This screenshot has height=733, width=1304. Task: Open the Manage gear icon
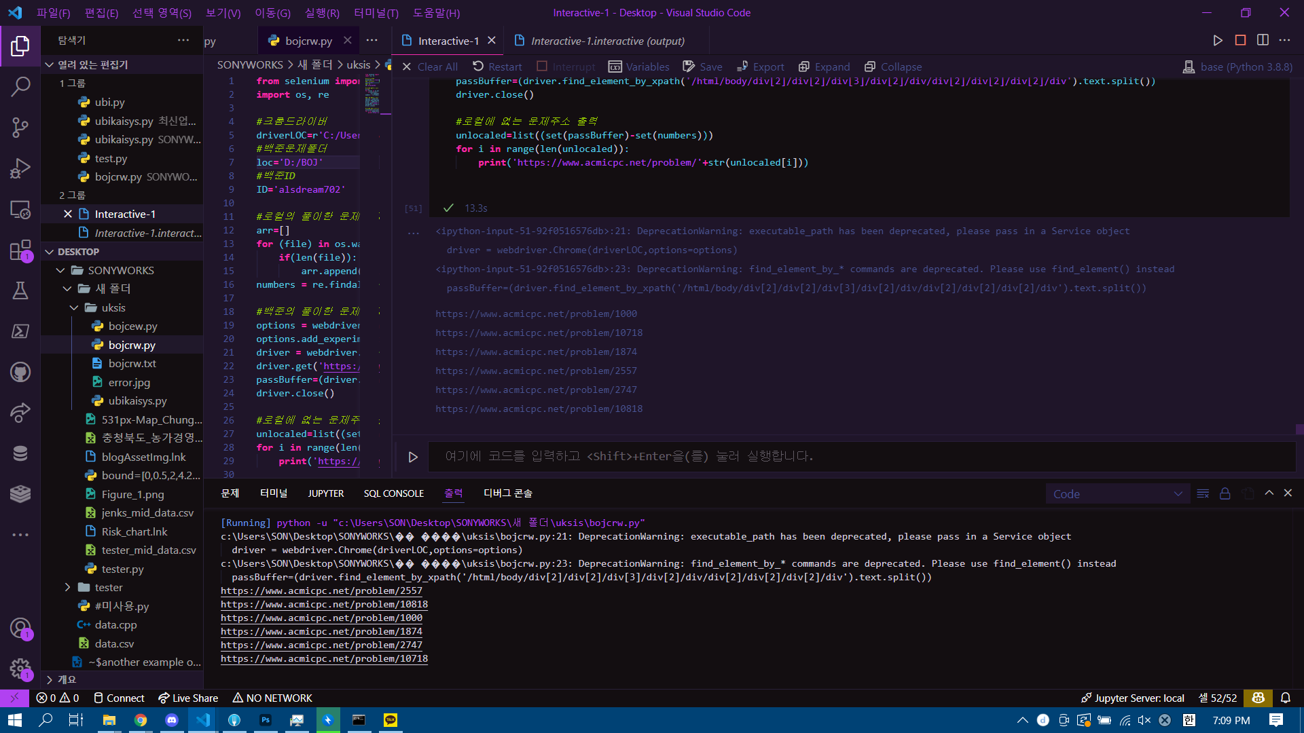coord(20,669)
